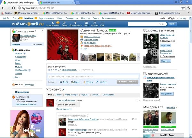Select the Фото и видео feed tab

[x=71, y=95]
